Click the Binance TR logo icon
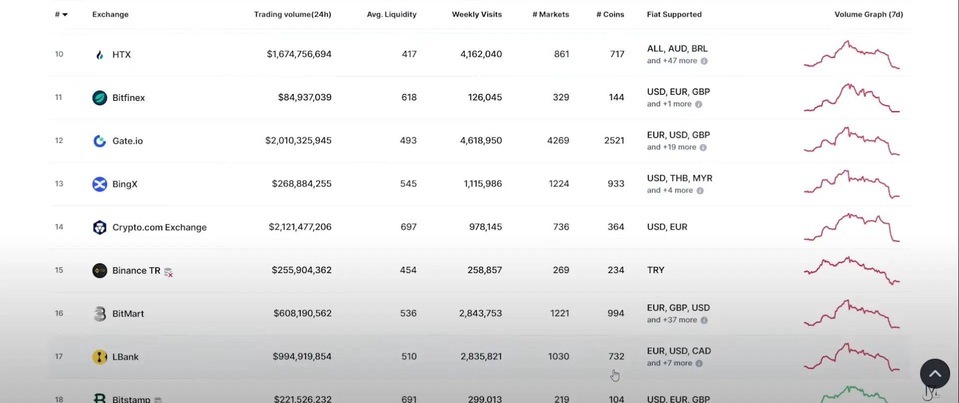The width and height of the screenshot is (959, 403). [100, 271]
